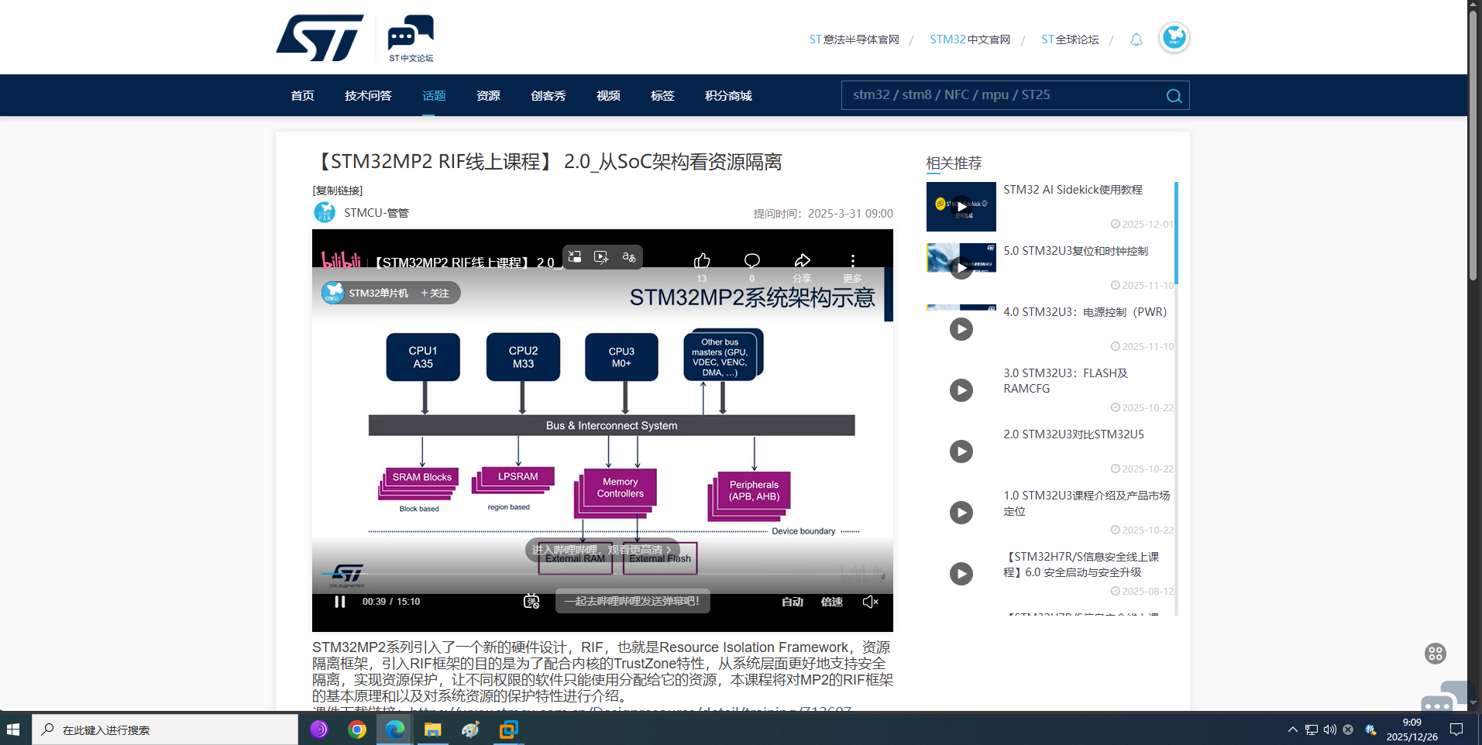Viewport: 1482px width, 745px height.
Task: Click the floating four-dot grid button
Action: click(x=1435, y=654)
